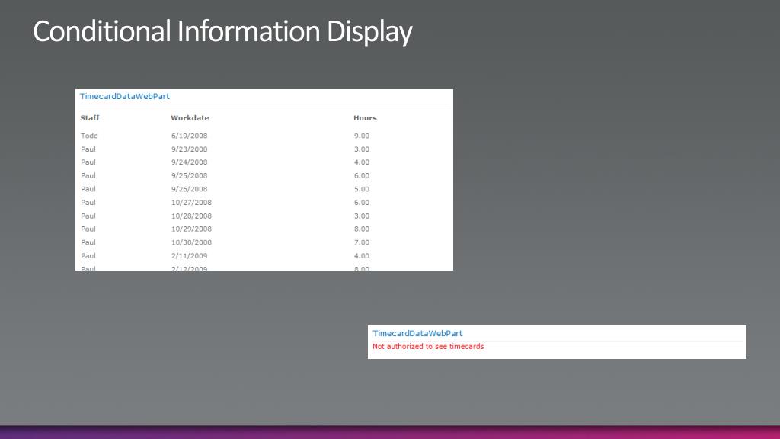Click the 6/19/2008 workdate entry
The width and height of the screenshot is (780, 439).
(189, 136)
